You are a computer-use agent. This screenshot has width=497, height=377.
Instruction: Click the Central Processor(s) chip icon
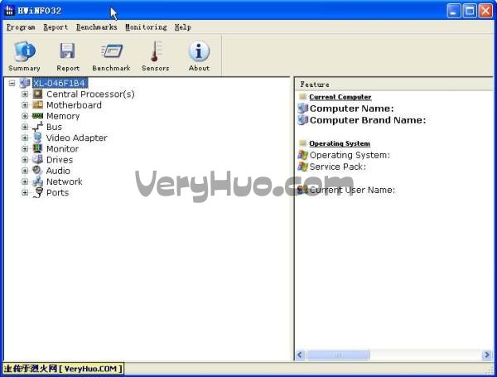(38, 94)
